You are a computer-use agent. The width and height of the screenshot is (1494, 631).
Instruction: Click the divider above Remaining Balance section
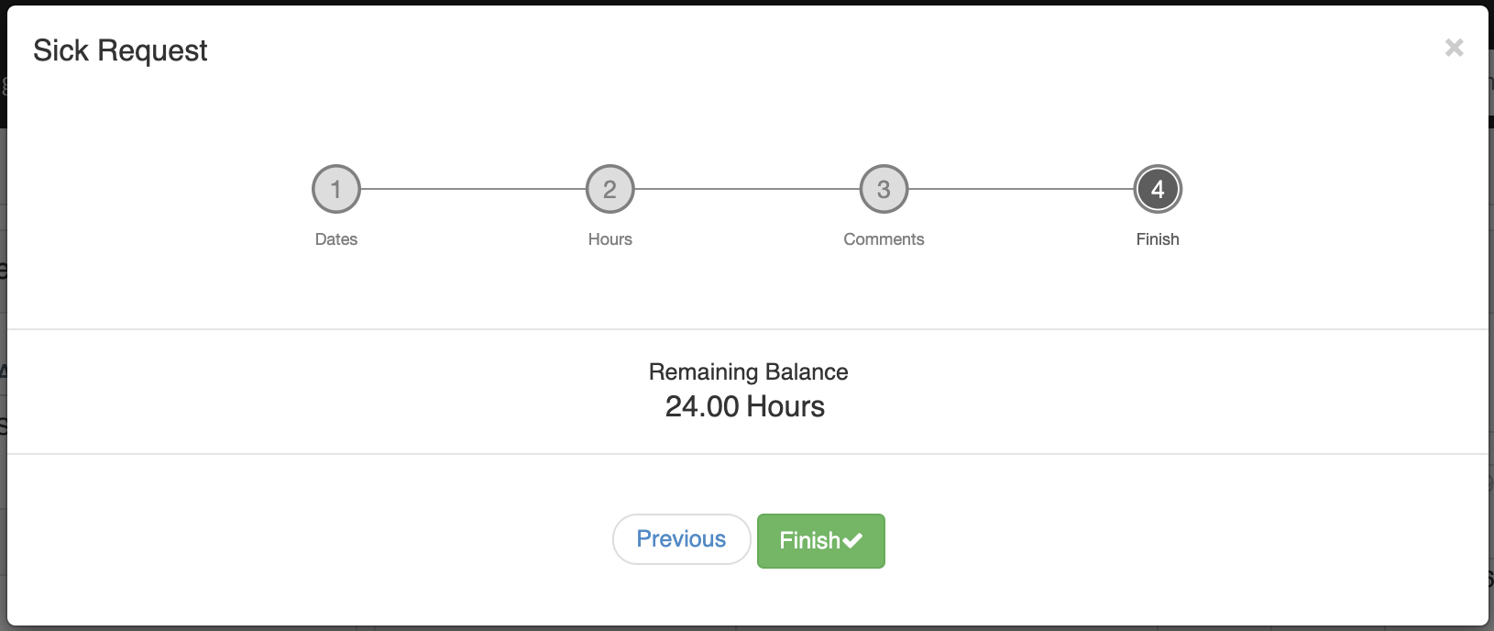click(747, 329)
